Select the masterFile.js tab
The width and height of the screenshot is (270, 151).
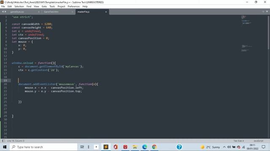point(84,12)
